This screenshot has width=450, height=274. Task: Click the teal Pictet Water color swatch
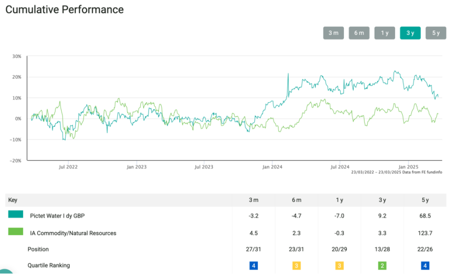(15, 214)
